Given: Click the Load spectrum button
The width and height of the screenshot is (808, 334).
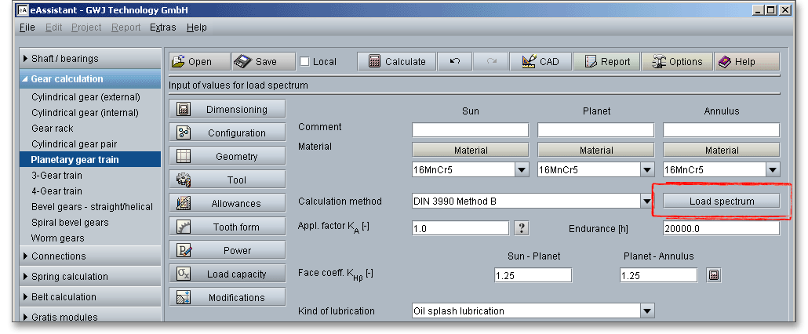Looking at the screenshot, I should (x=722, y=201).
